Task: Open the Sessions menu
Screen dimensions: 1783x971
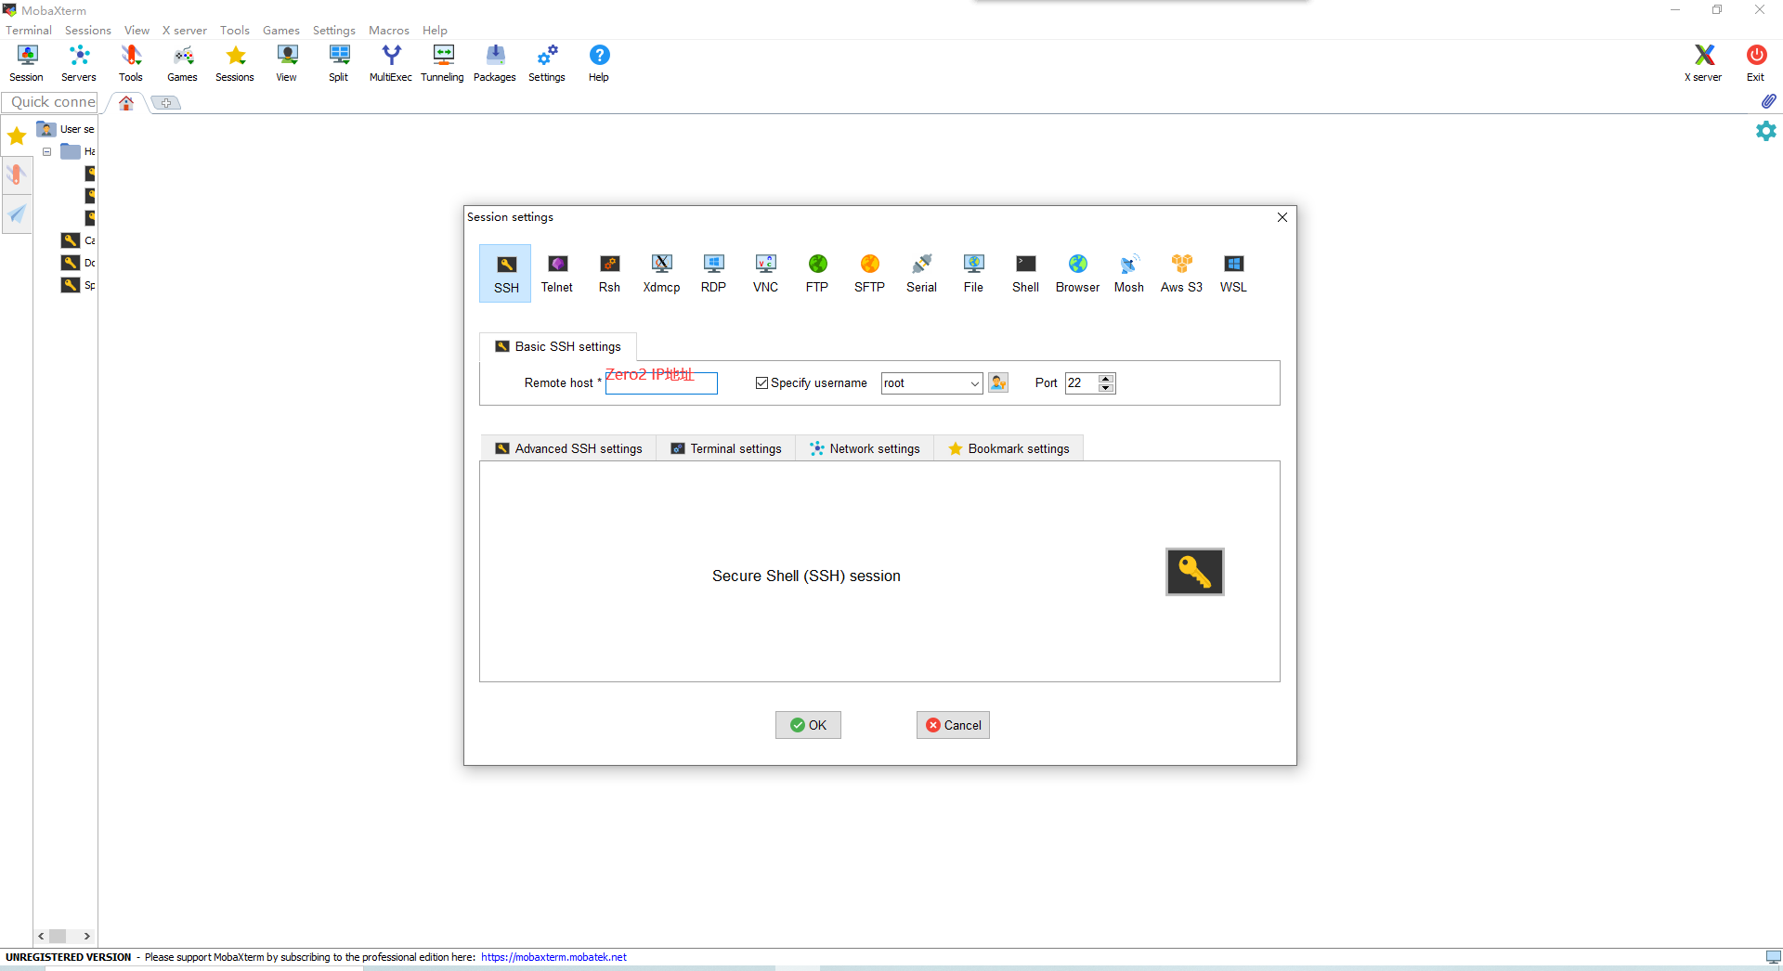Action: coord(88,30)
